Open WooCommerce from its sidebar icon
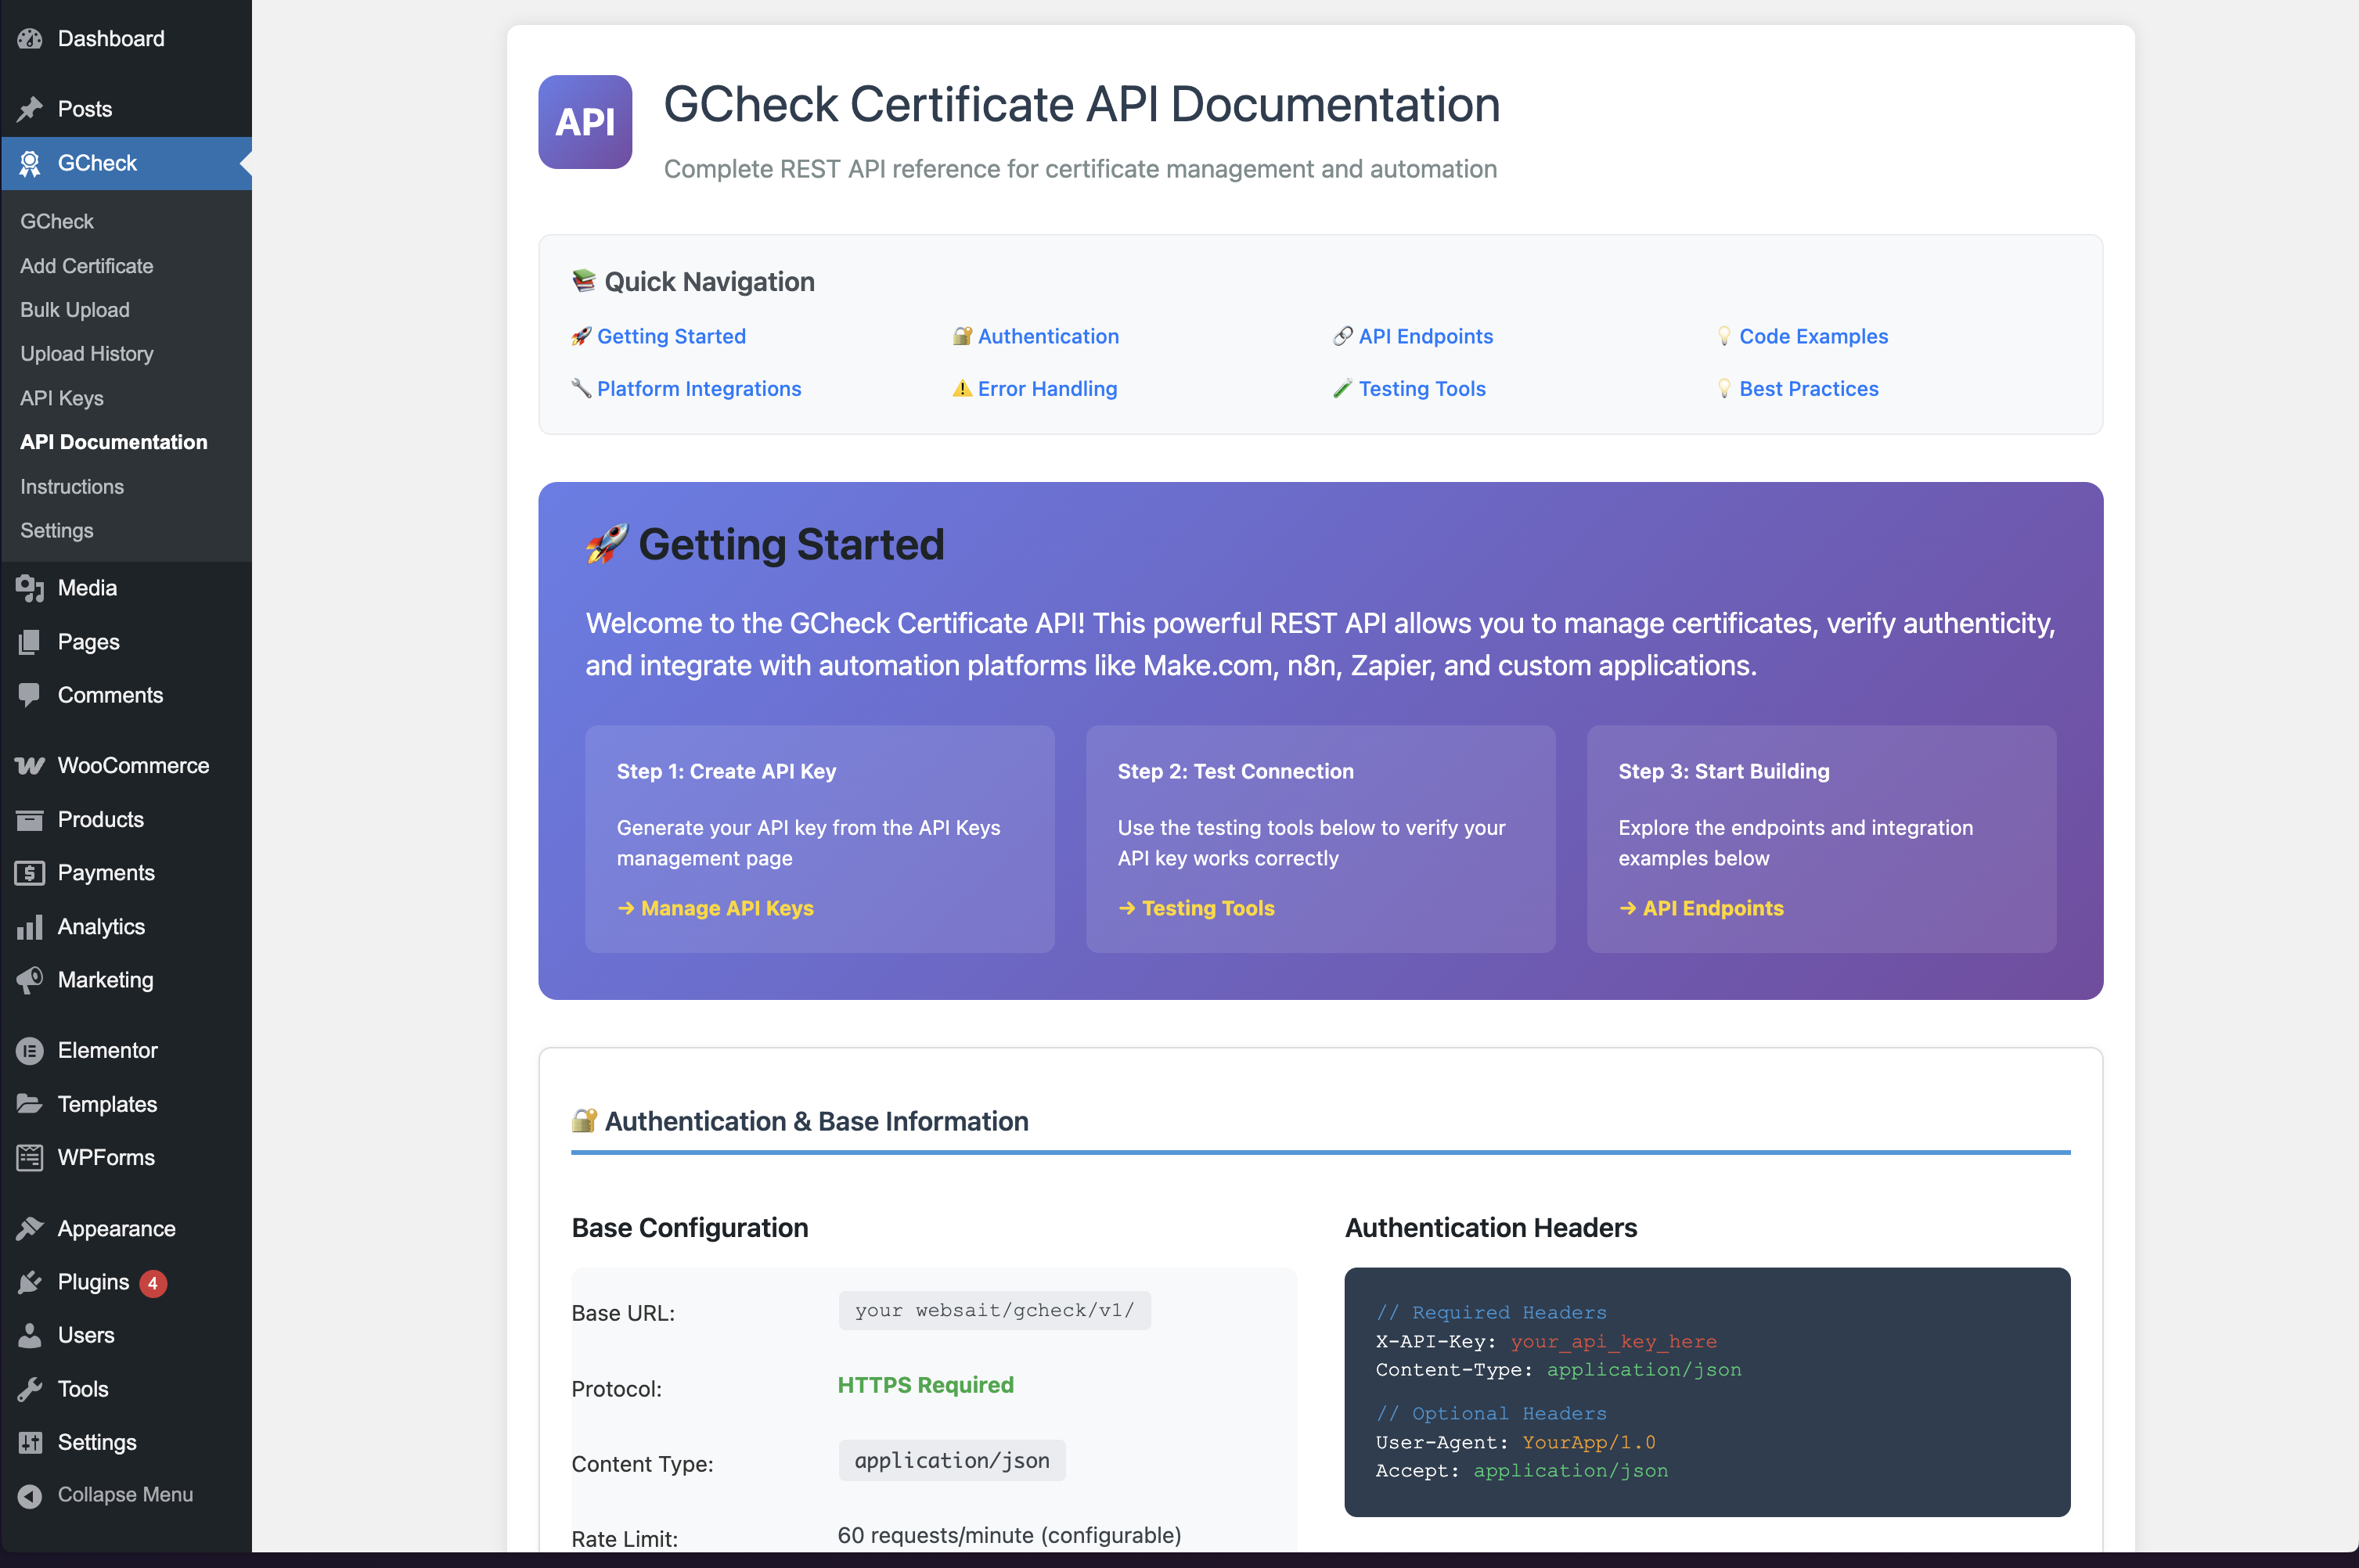This screenshot has width=2359, height=1568. pyautogui.click(x=30, y=765)
